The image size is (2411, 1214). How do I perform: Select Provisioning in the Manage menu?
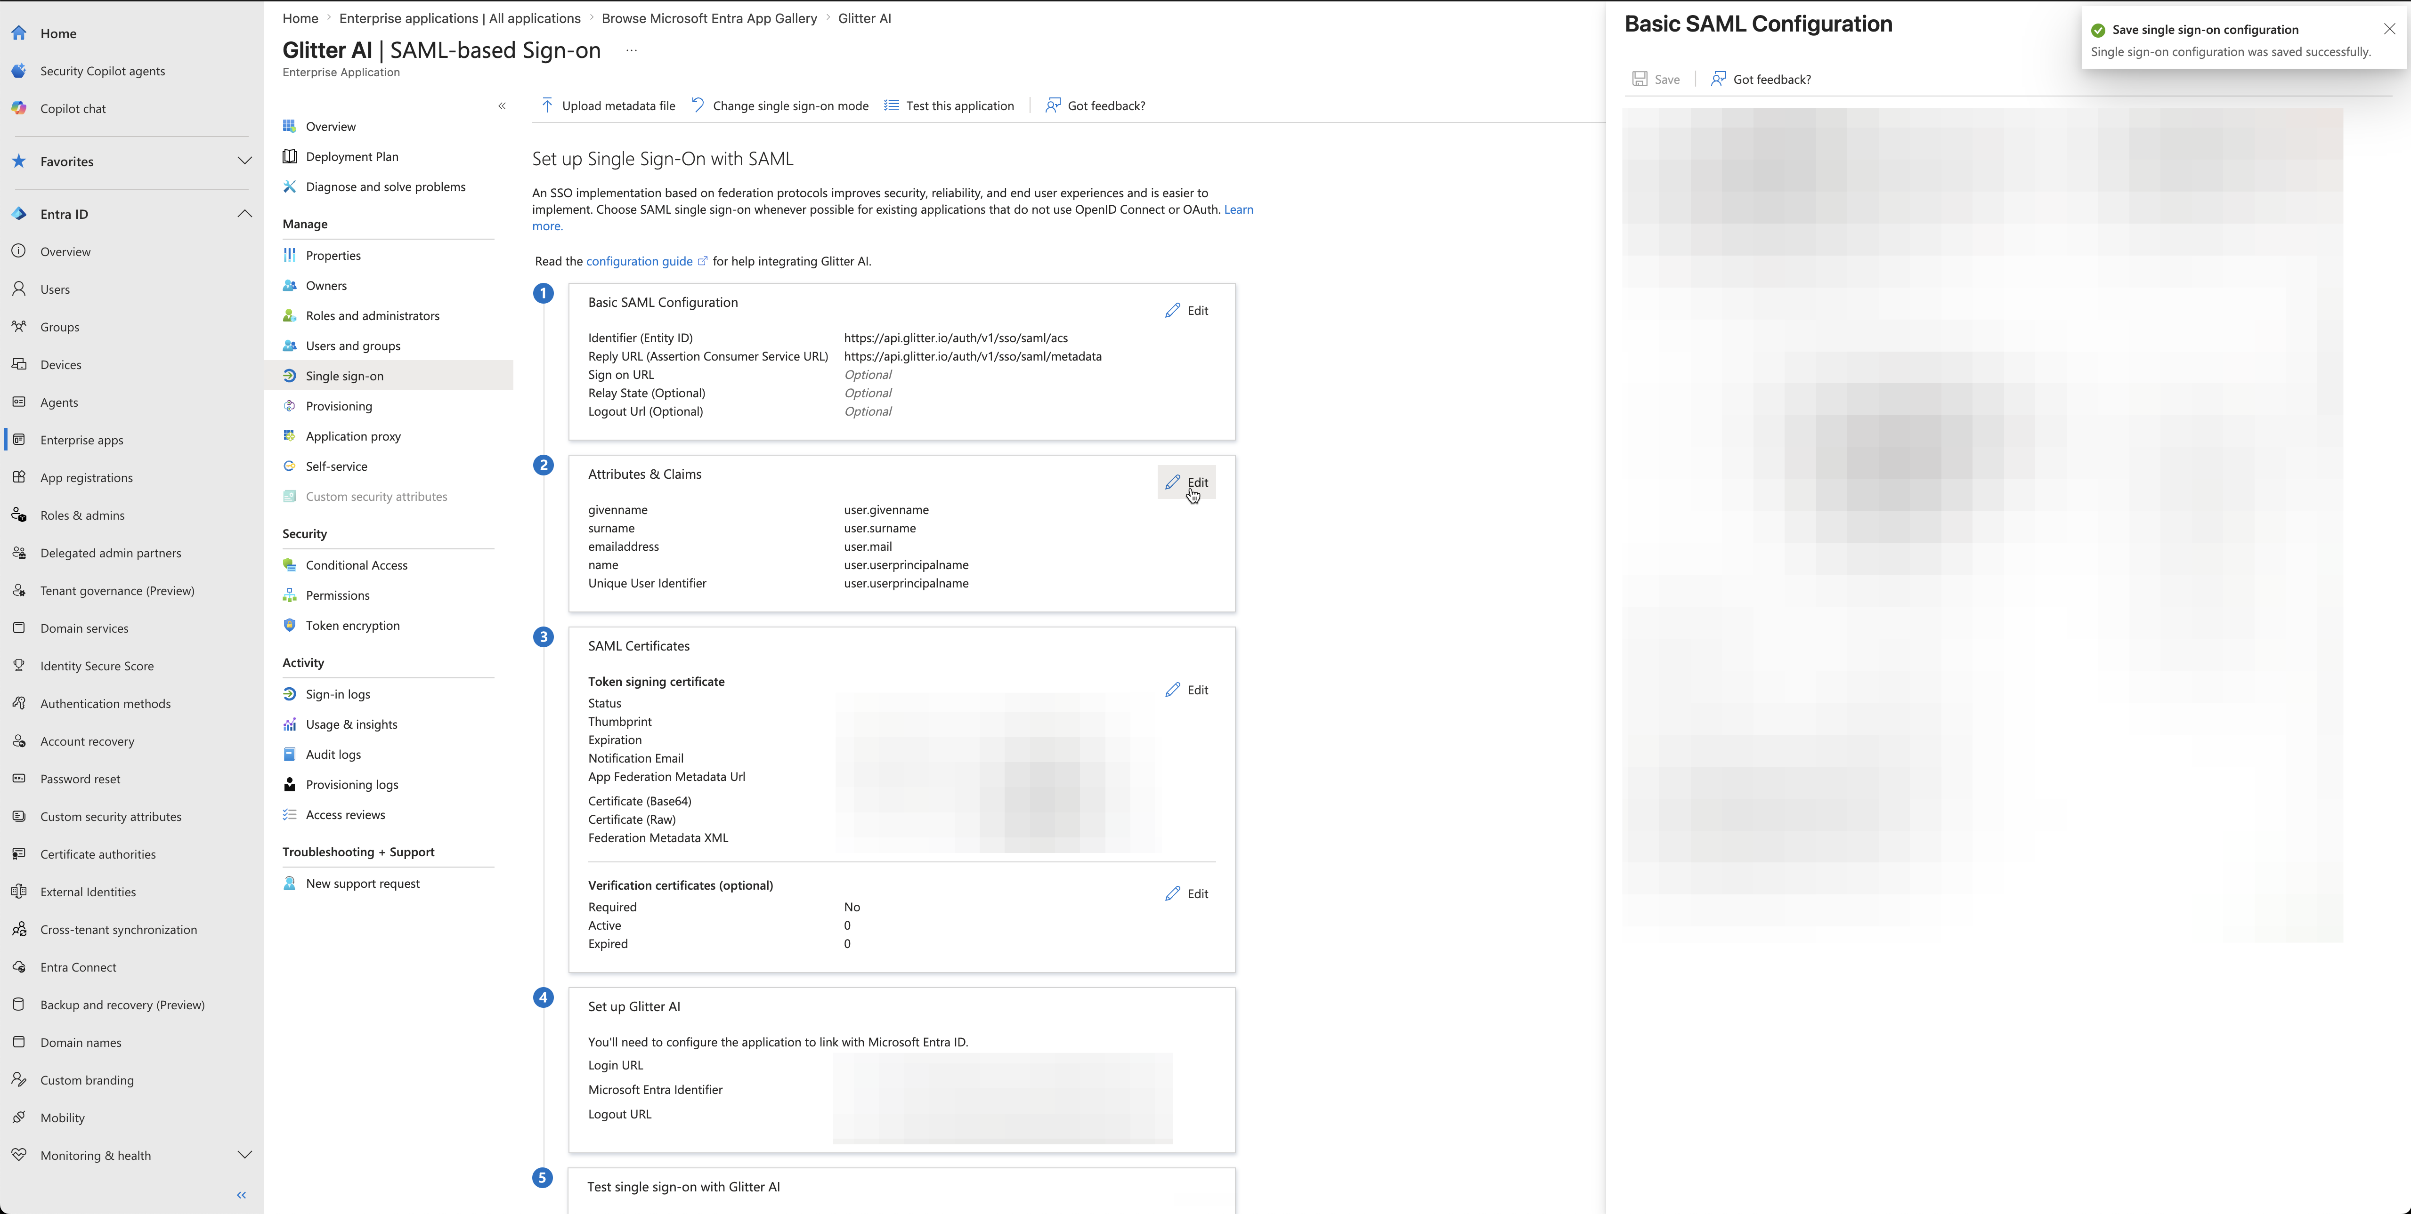click(339, 406)
